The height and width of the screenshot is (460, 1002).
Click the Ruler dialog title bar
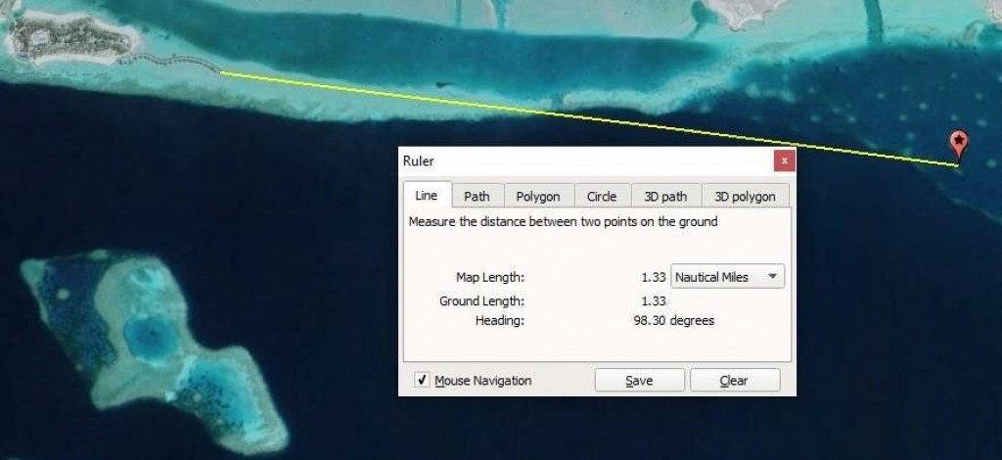click(586, 161)
